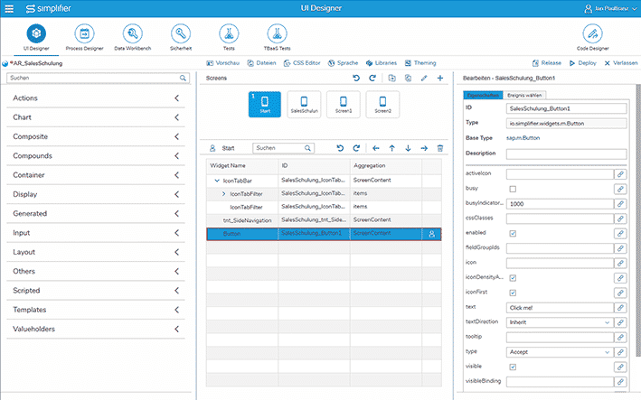
Task: Open binding link for icon property
Action: pyautogui.click(x=620, y=264)
